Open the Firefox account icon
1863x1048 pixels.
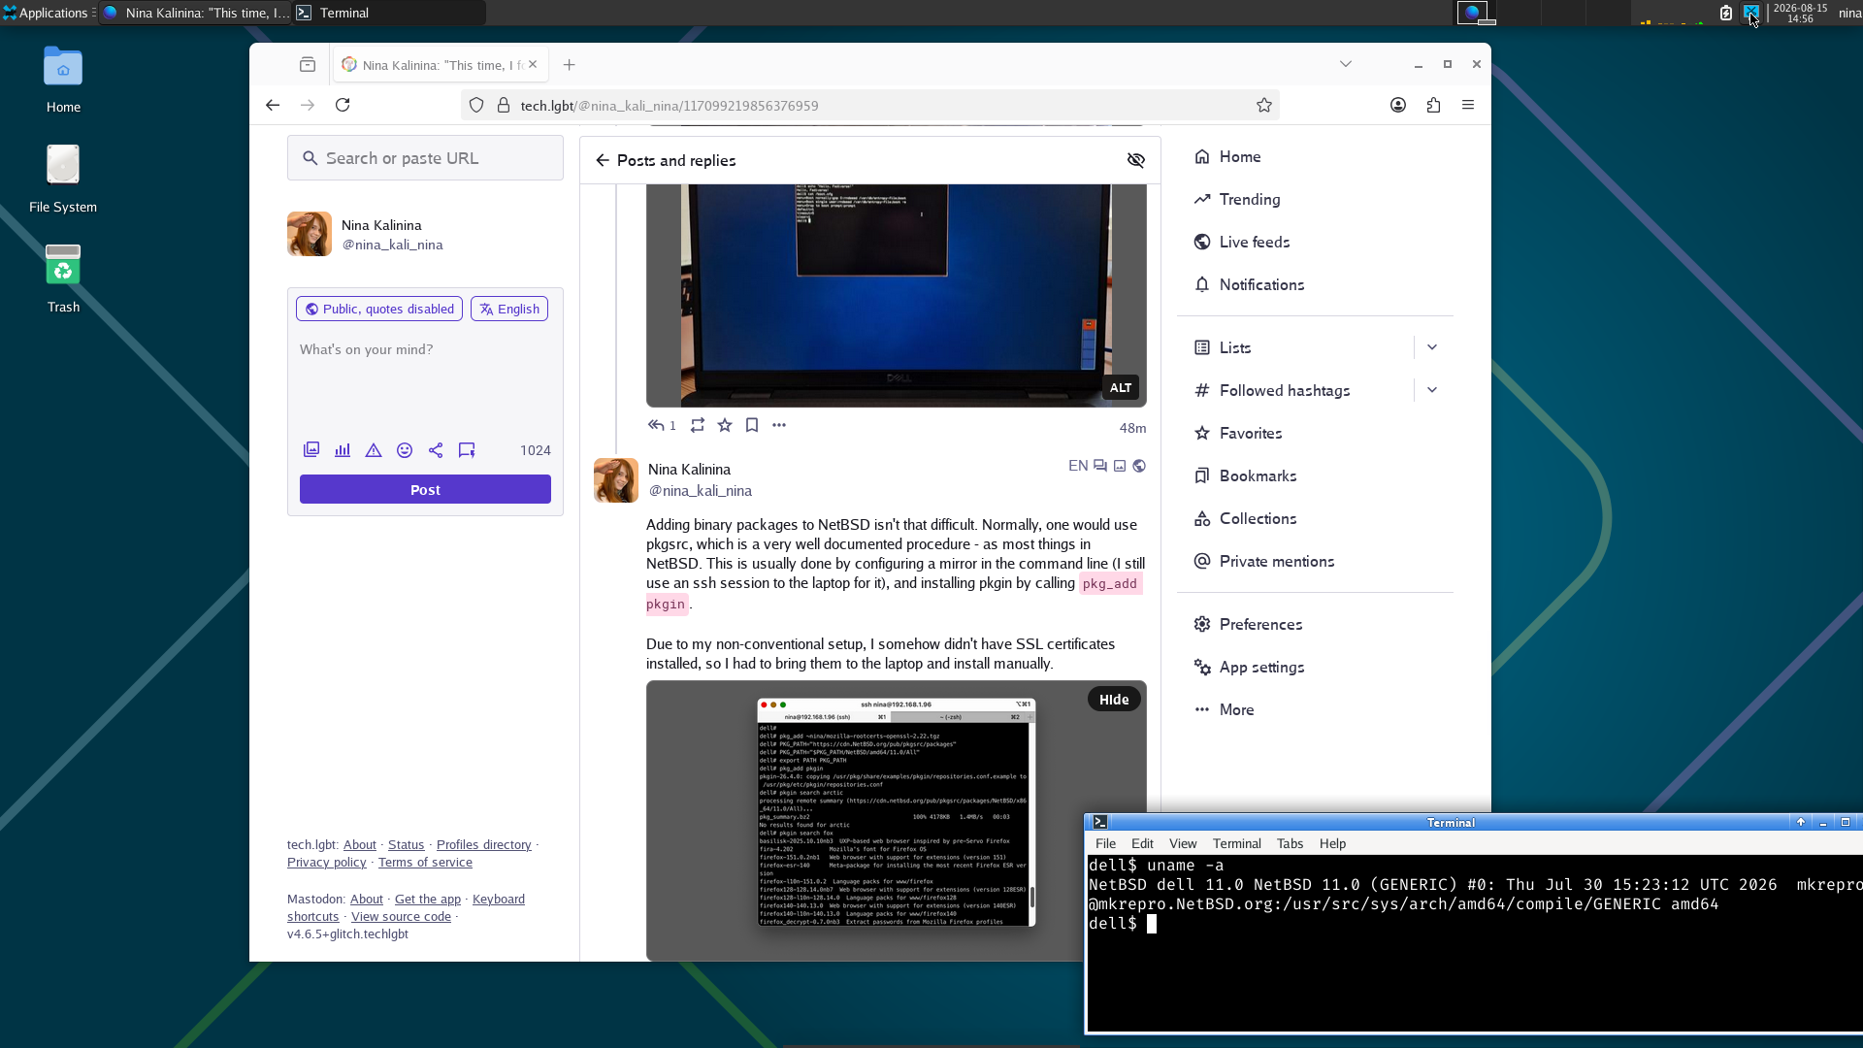[1398, 105]
